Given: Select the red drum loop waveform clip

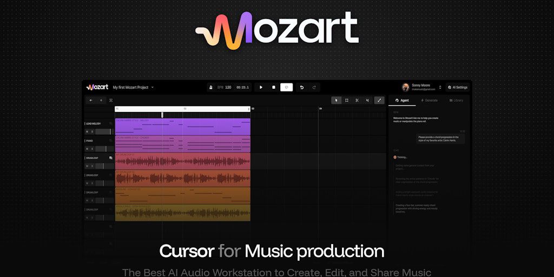Looking at the screenshot, I should tap(183, 161).
